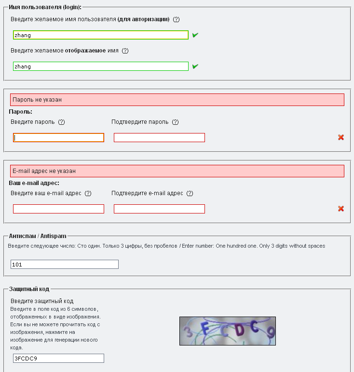Click green checkmark beside login username field
Viewport: 354px width, 372px height.
point(195,35)
